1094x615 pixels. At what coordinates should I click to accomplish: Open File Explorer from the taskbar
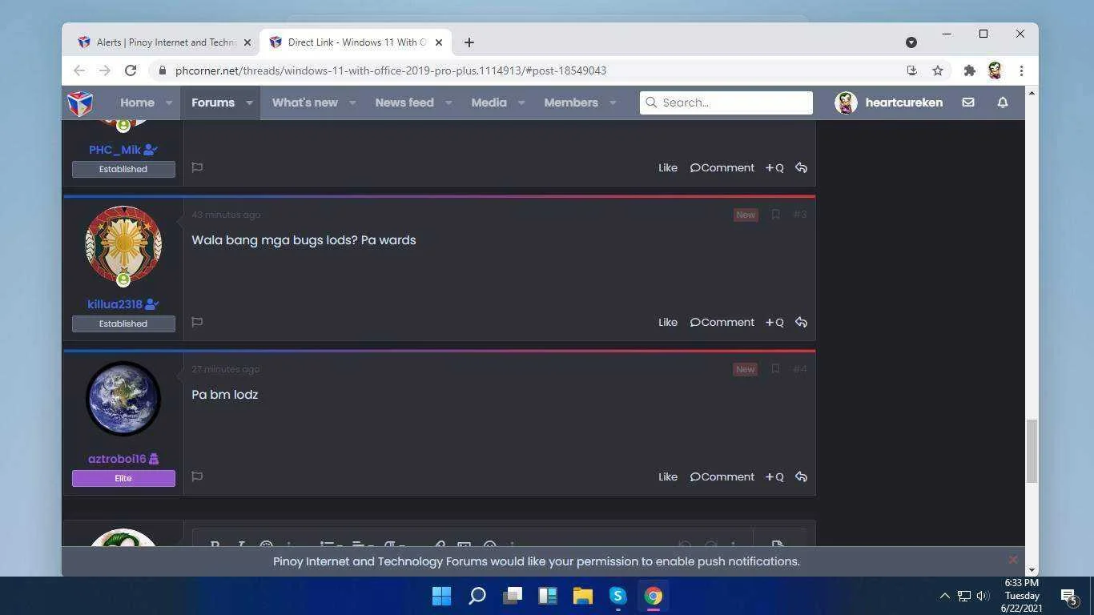pyautogui.click(x=582, y=596)
